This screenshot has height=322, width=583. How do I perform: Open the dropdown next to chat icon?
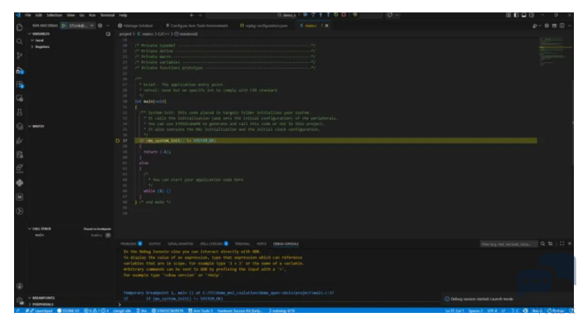397,15
